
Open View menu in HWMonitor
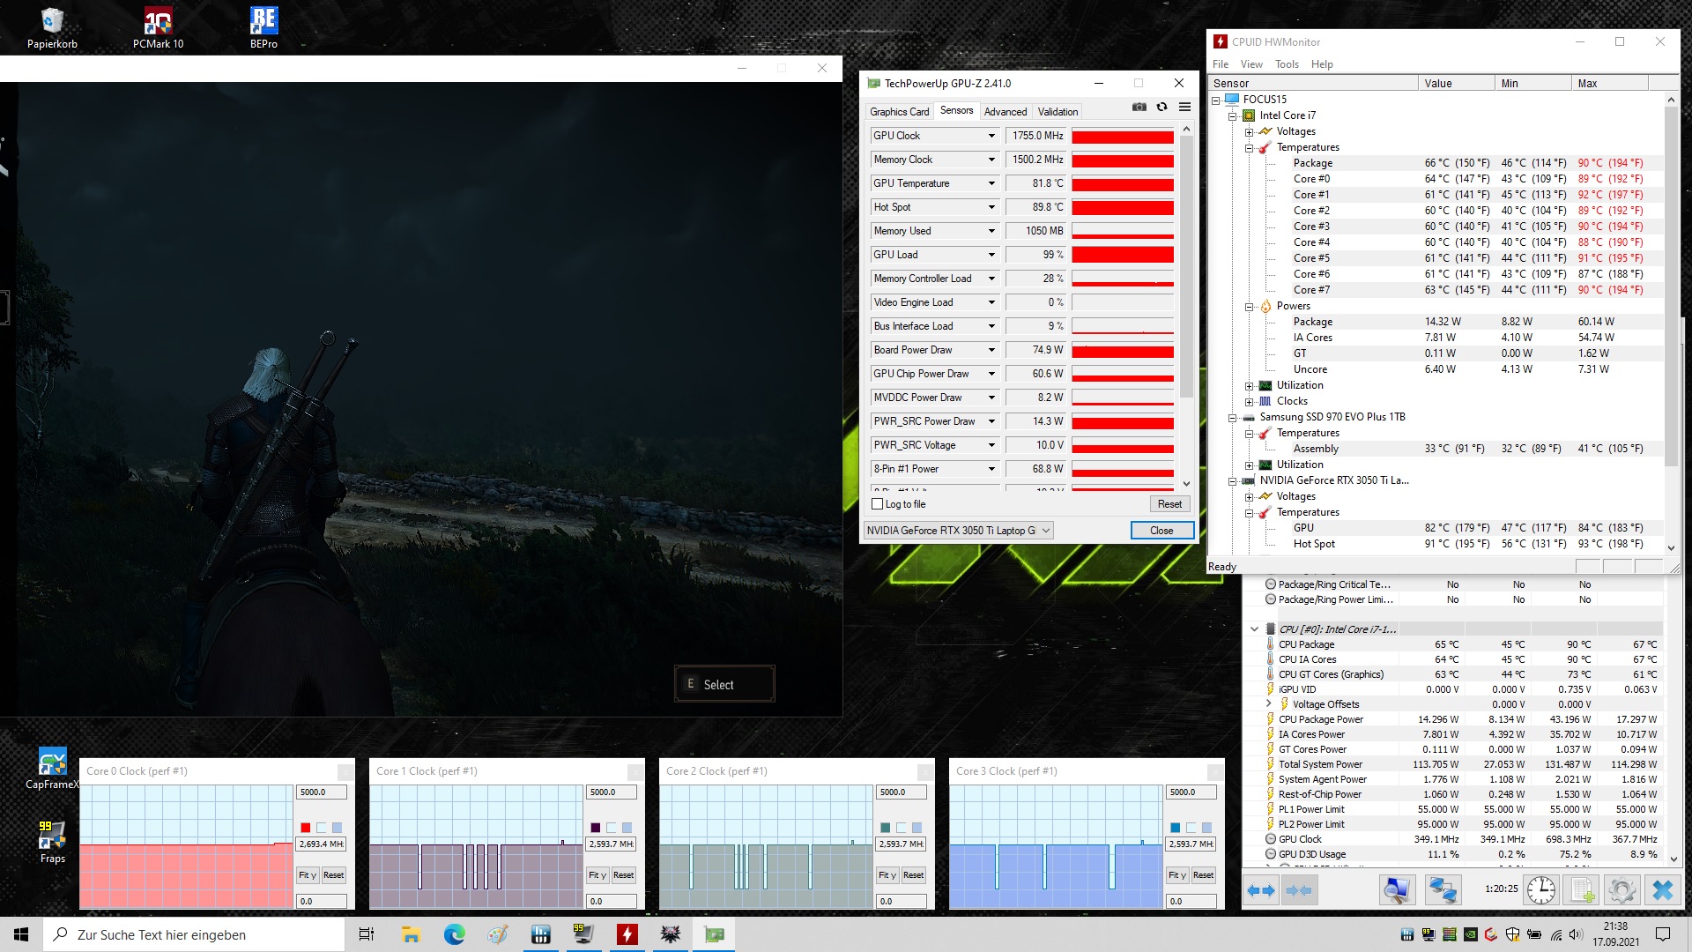(1251, 64)
